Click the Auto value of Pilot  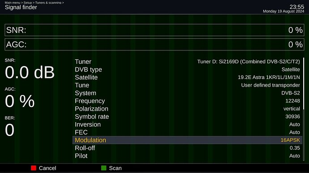[x=294, y=156]
